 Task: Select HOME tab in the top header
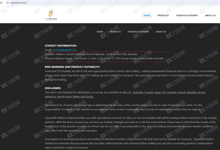point(147,16)
